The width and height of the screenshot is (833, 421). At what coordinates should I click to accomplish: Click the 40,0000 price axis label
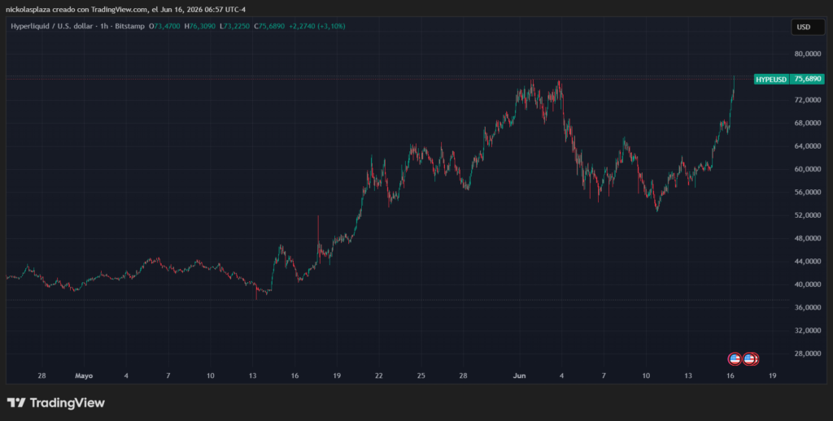(x=808, y=284)
